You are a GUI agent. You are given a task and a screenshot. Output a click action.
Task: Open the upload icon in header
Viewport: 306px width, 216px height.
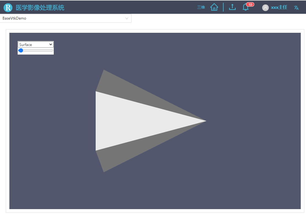[x=232, y=7]
